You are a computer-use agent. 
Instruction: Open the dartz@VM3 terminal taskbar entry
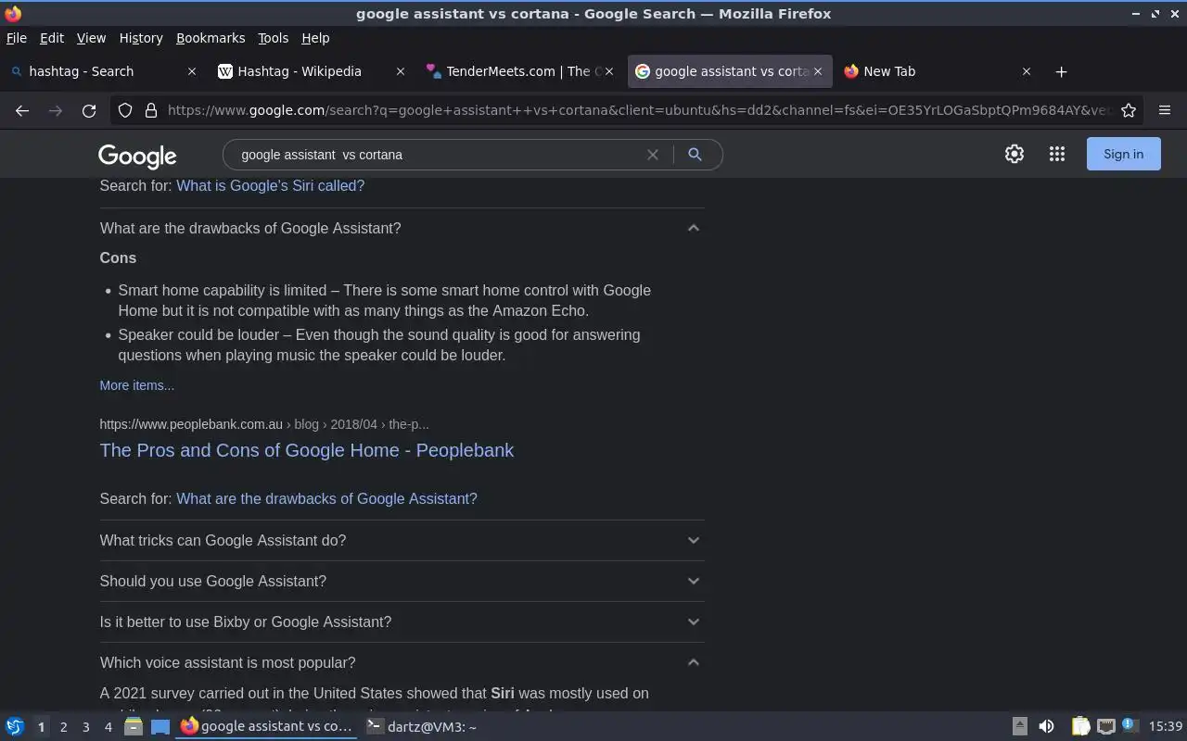422,727
